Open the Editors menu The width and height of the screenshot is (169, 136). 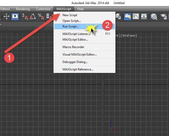(x=5, y=9)
